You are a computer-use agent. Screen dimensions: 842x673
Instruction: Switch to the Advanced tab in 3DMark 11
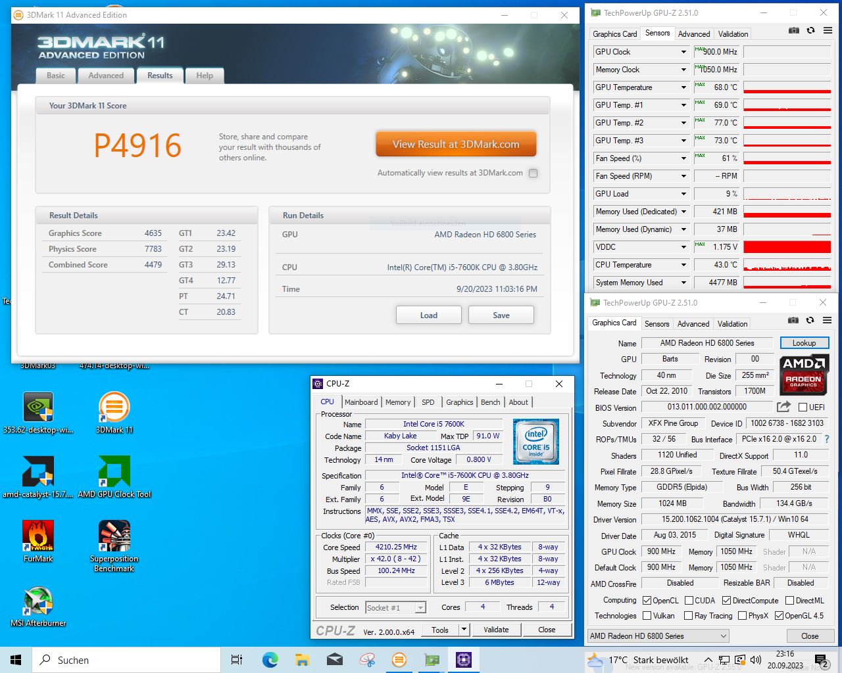[x=105, y=76]
